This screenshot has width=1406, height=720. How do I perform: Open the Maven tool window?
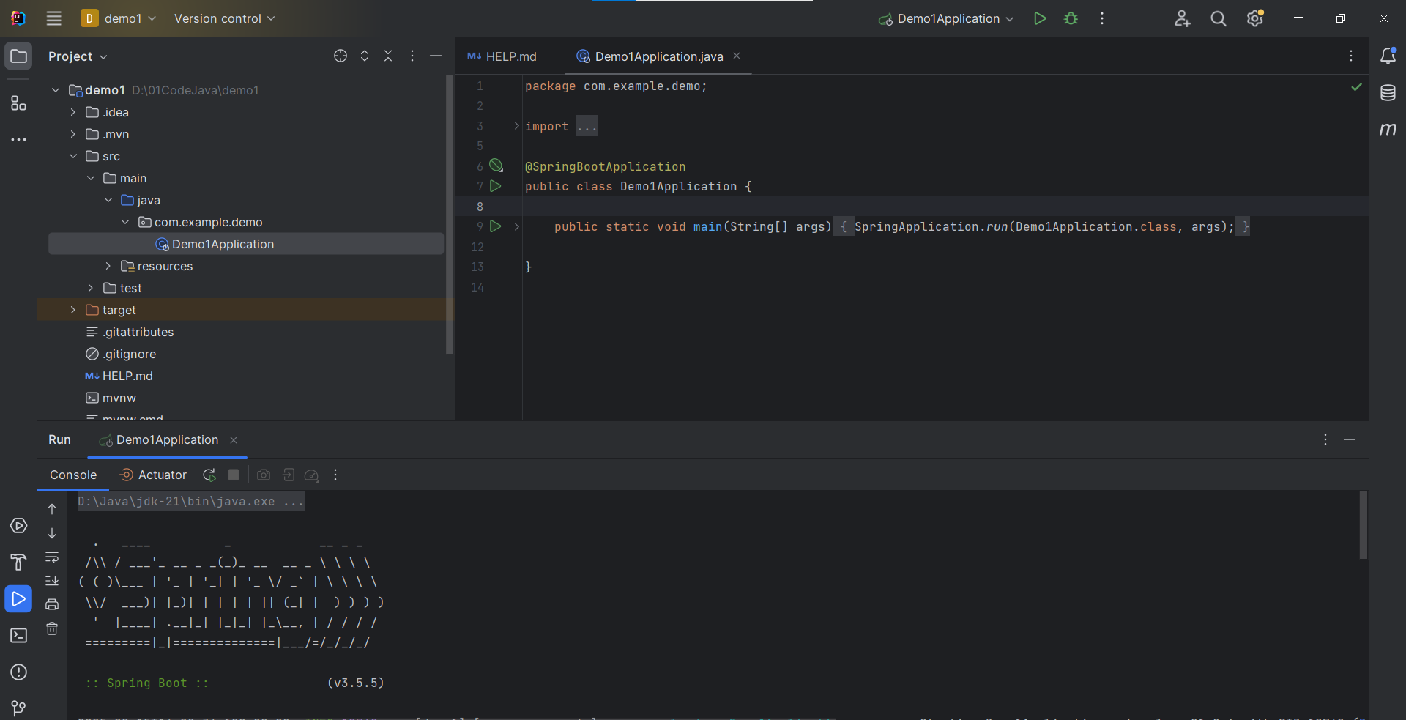(x=1388, y=129)
